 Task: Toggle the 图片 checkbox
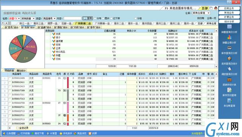click(103, 18)
